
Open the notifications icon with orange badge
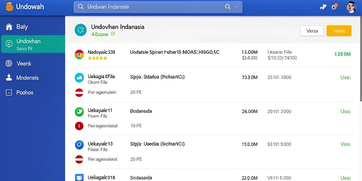(334, 7)
